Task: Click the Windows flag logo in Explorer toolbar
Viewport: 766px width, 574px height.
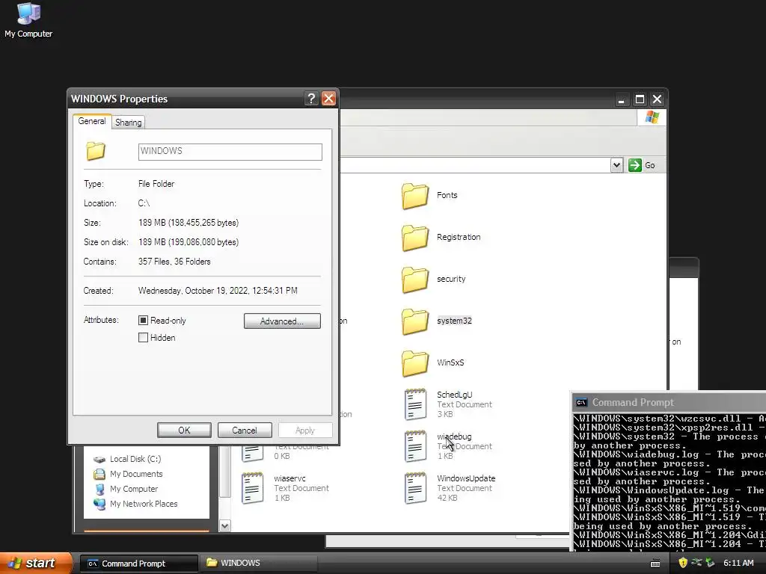Action: 652,117
